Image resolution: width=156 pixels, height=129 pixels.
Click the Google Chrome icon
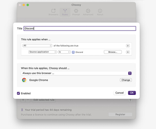24,80
